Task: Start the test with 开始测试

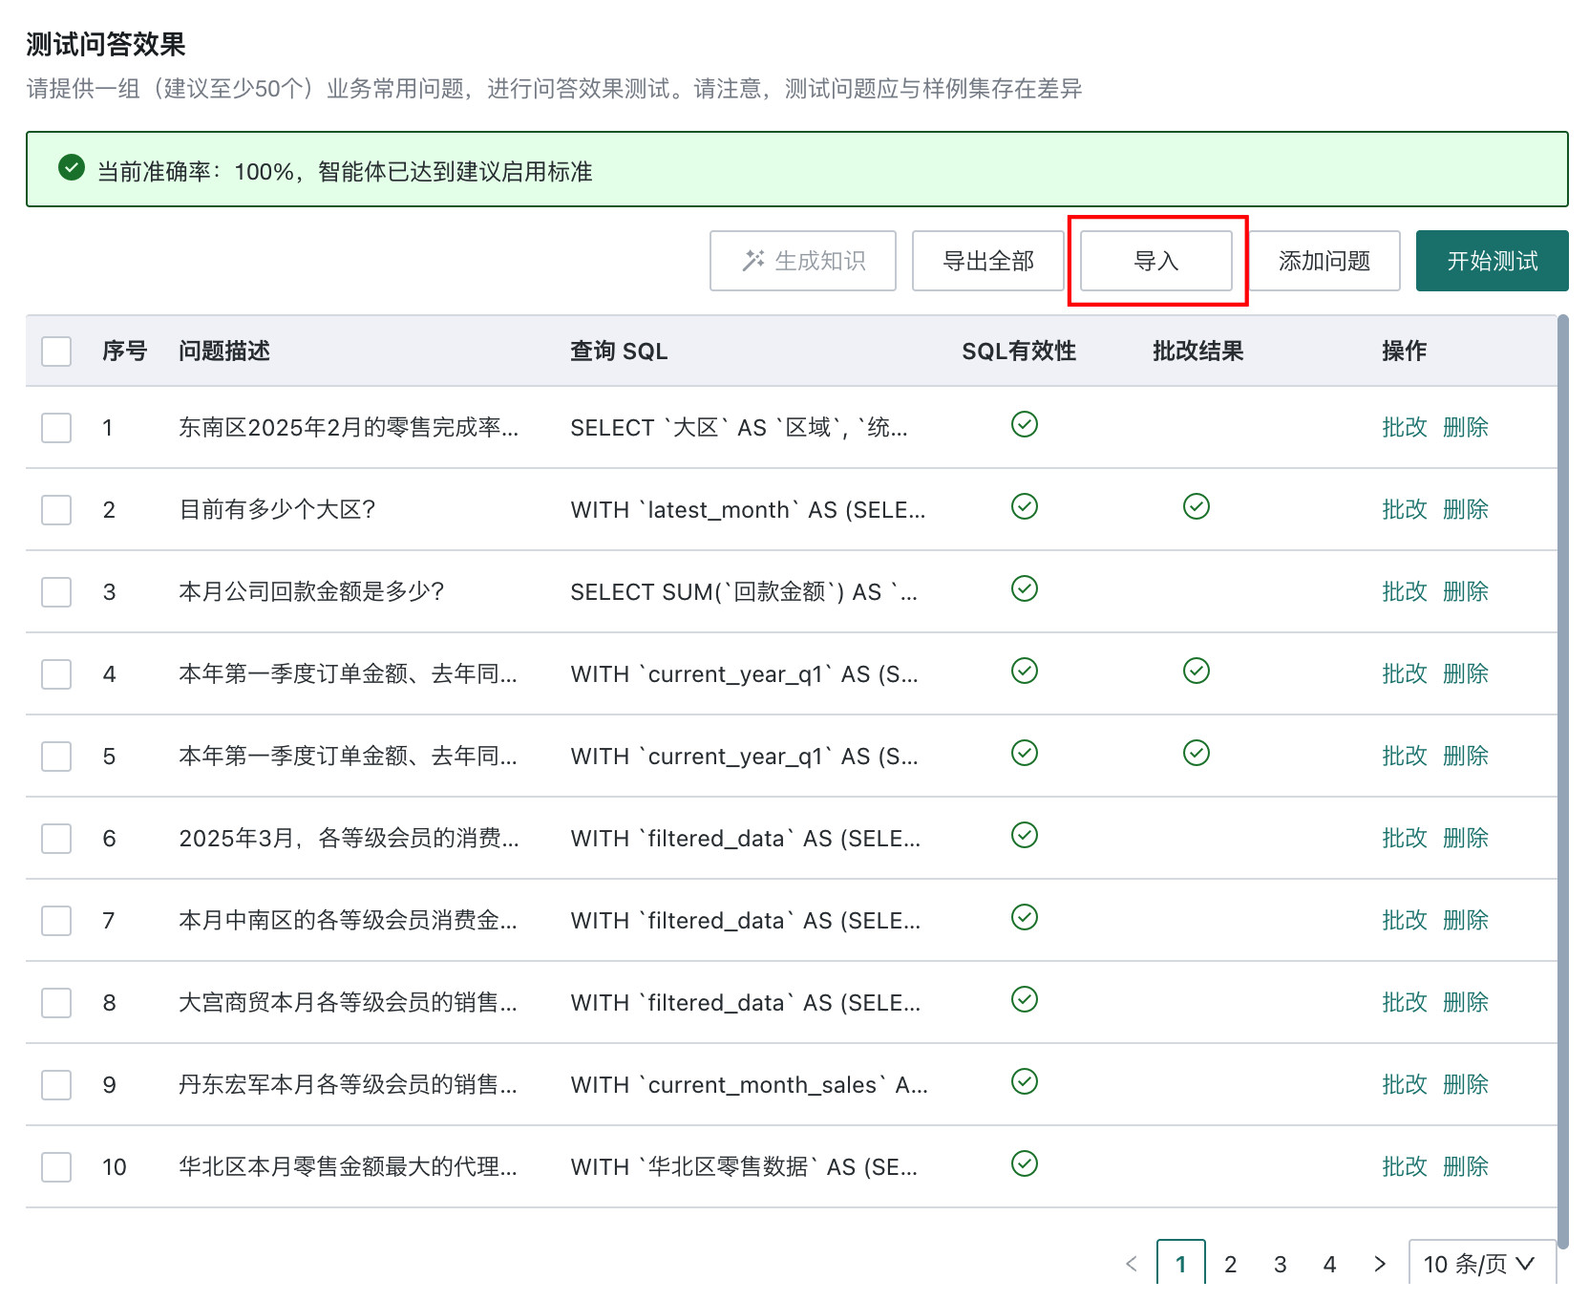Action: coord(1493,261)
